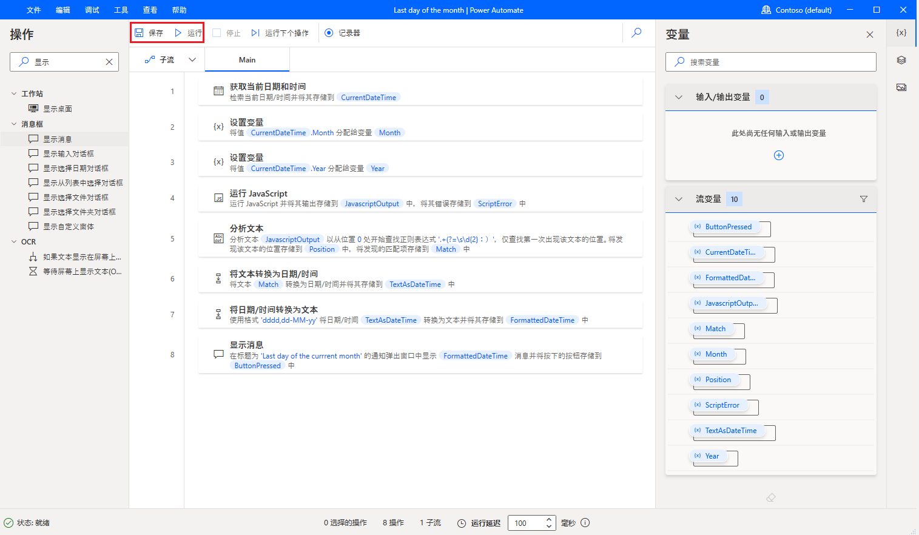Close the 变量 variables panel
The image size is (919, 535).
pyautogui.click(x=870, y=35)
